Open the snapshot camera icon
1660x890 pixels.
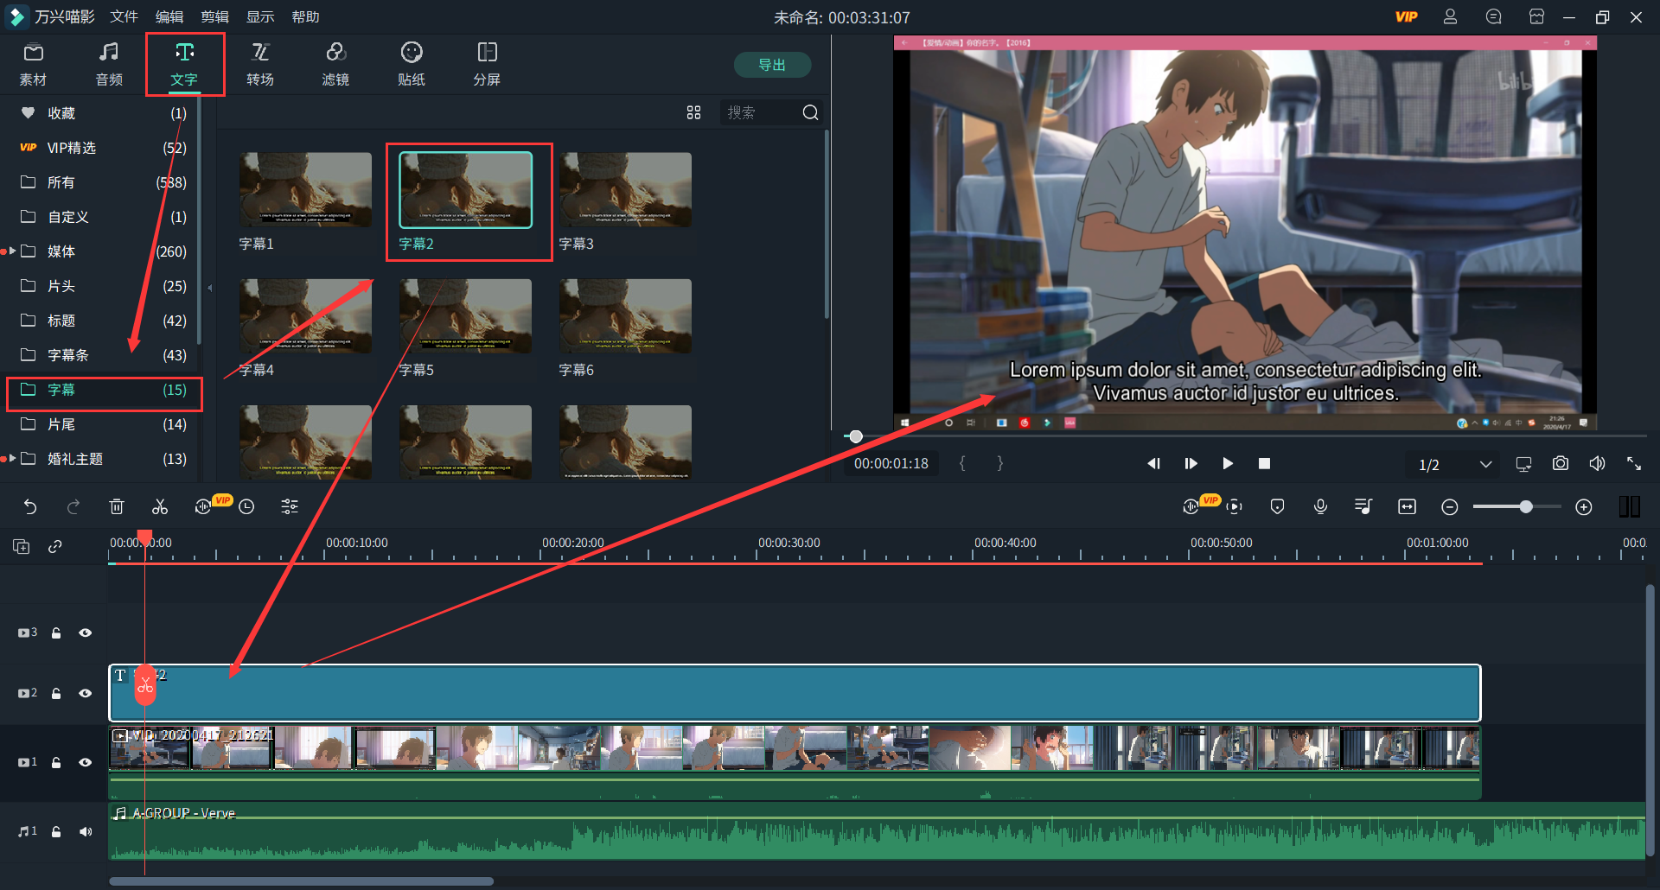coord(1560,464)
